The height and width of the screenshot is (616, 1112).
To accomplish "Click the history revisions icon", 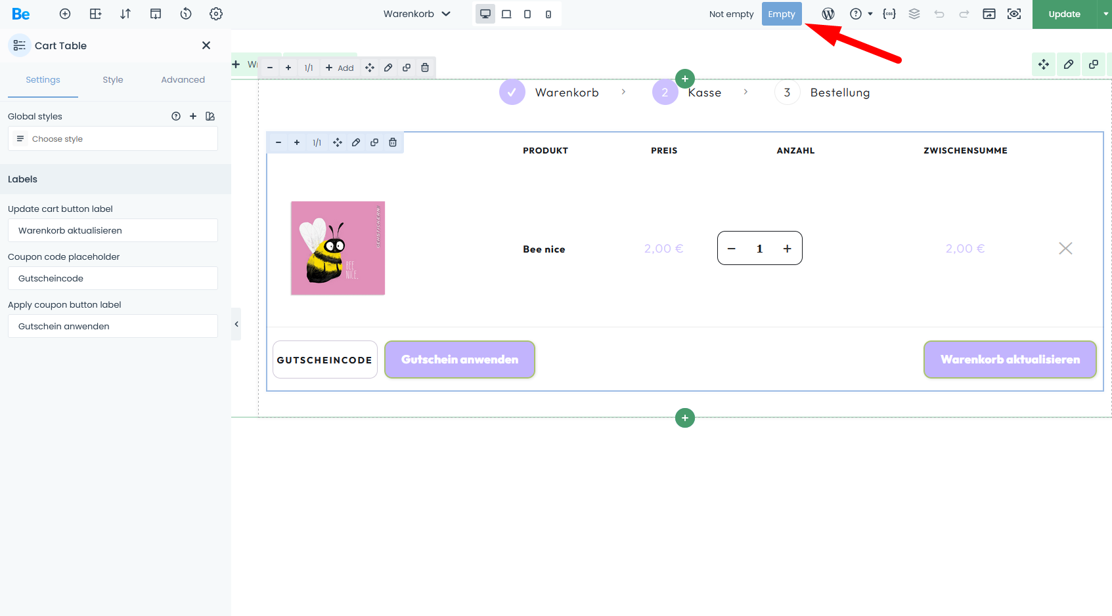I will click(x=186, y=14).
